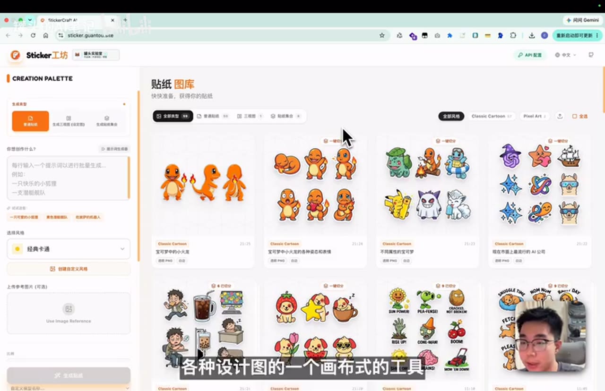
Task: Click 一键切分 on the 小火龙各种姿态 card
Action: 333,141
